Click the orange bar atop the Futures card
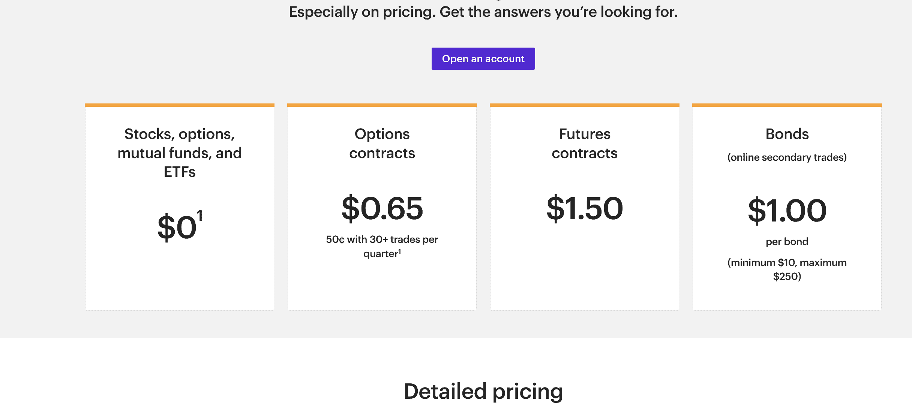Image resolution: width=912 pixels, height=419 pixels. [x=584, y=105]
